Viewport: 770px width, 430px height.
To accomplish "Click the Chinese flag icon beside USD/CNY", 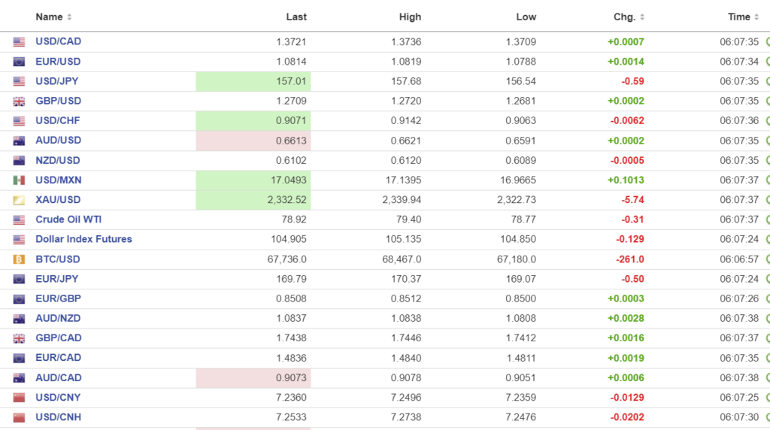I will click(x=19, y=398).
